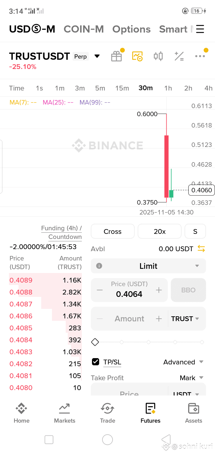
Task: Toggle the TP/SL checkbox
Action: pyautogui.click(x=96, y=362)
